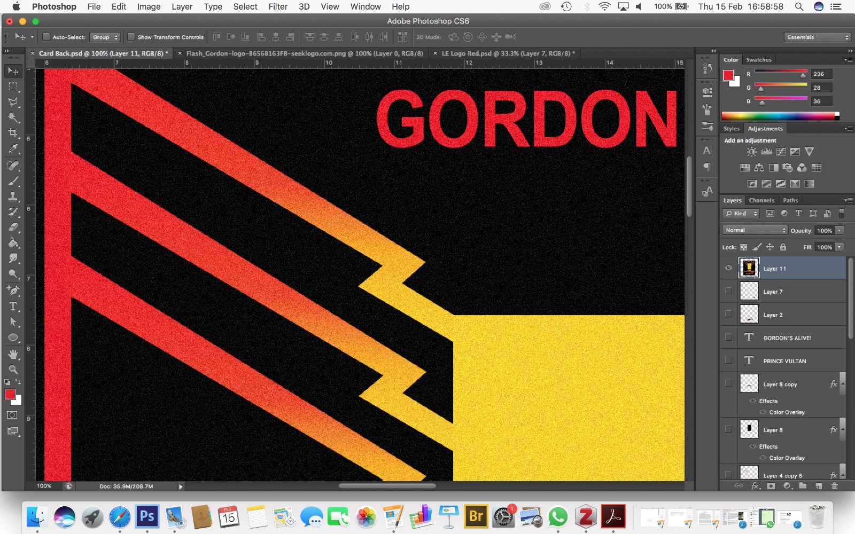Image resolution: width=855 pixels, height=534 pixels.
Task: Show PRINCE VULTAN text layer visibility
Action: point(728,360)
